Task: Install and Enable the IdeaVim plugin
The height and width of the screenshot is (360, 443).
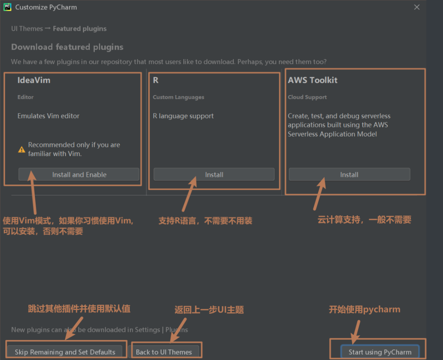Action: pyautogui.click(x=79, y=175)
